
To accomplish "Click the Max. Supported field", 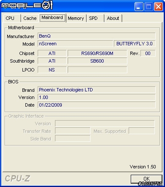I will point(142,131).
